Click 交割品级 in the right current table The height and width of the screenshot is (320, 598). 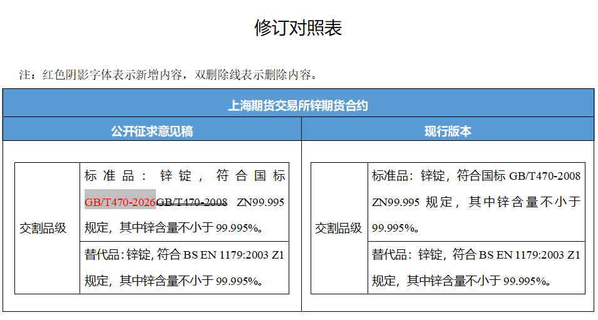pos(339,228)
